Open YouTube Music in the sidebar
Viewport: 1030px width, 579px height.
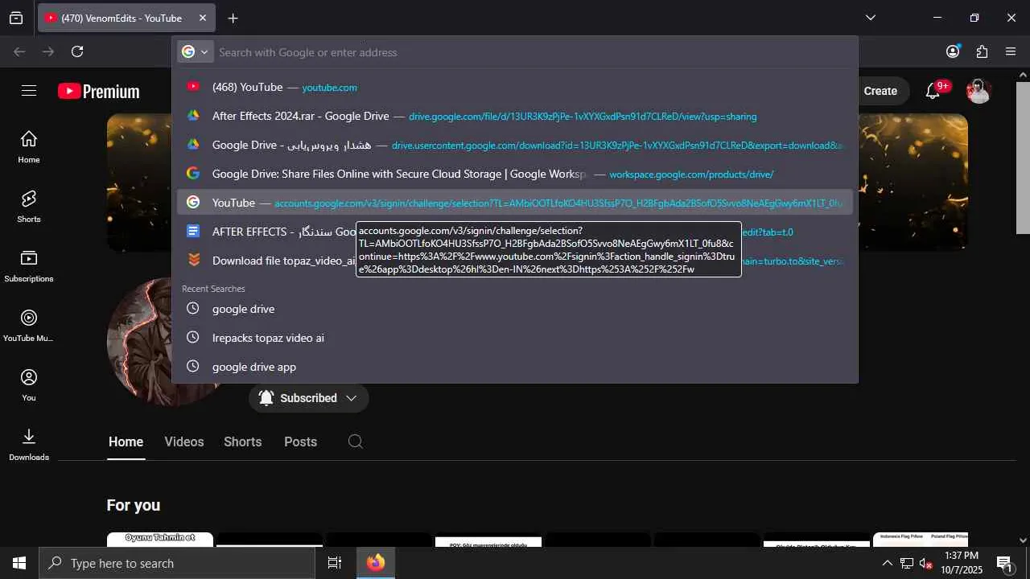click(x=29, y=326)
